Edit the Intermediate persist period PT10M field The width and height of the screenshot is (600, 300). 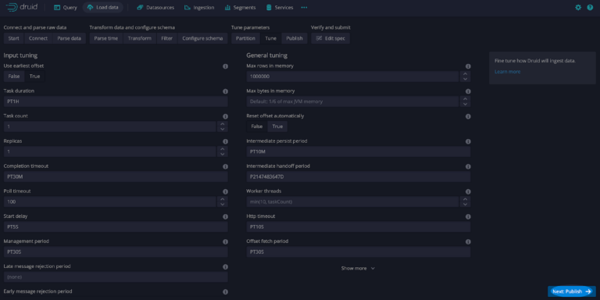click(358, 152)
